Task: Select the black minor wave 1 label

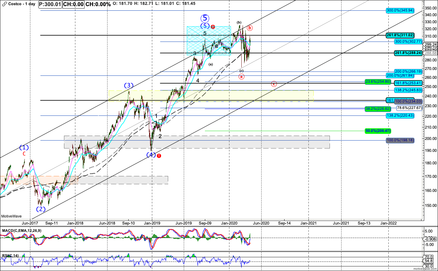Action: coord(156,116)
